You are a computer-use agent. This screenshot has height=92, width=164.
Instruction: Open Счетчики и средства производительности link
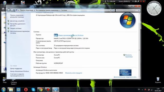tap(17, 75)
